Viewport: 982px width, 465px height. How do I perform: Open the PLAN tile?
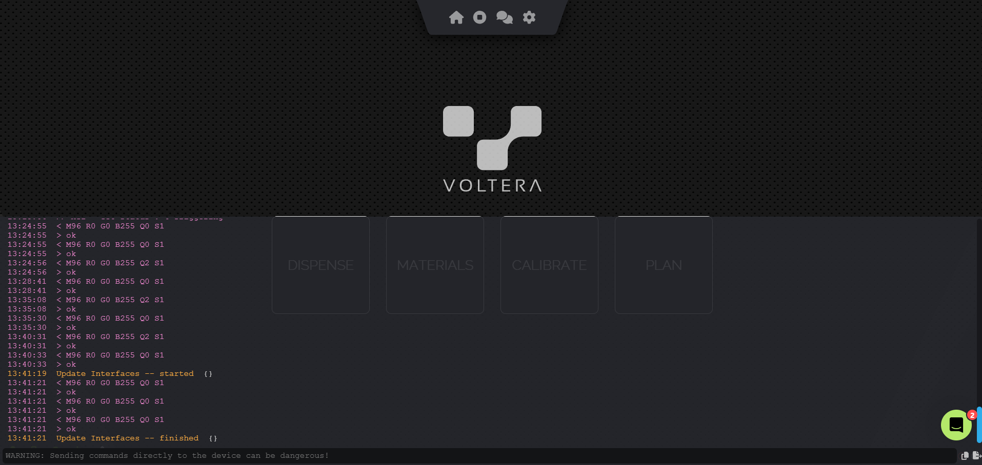pos(664,265)
